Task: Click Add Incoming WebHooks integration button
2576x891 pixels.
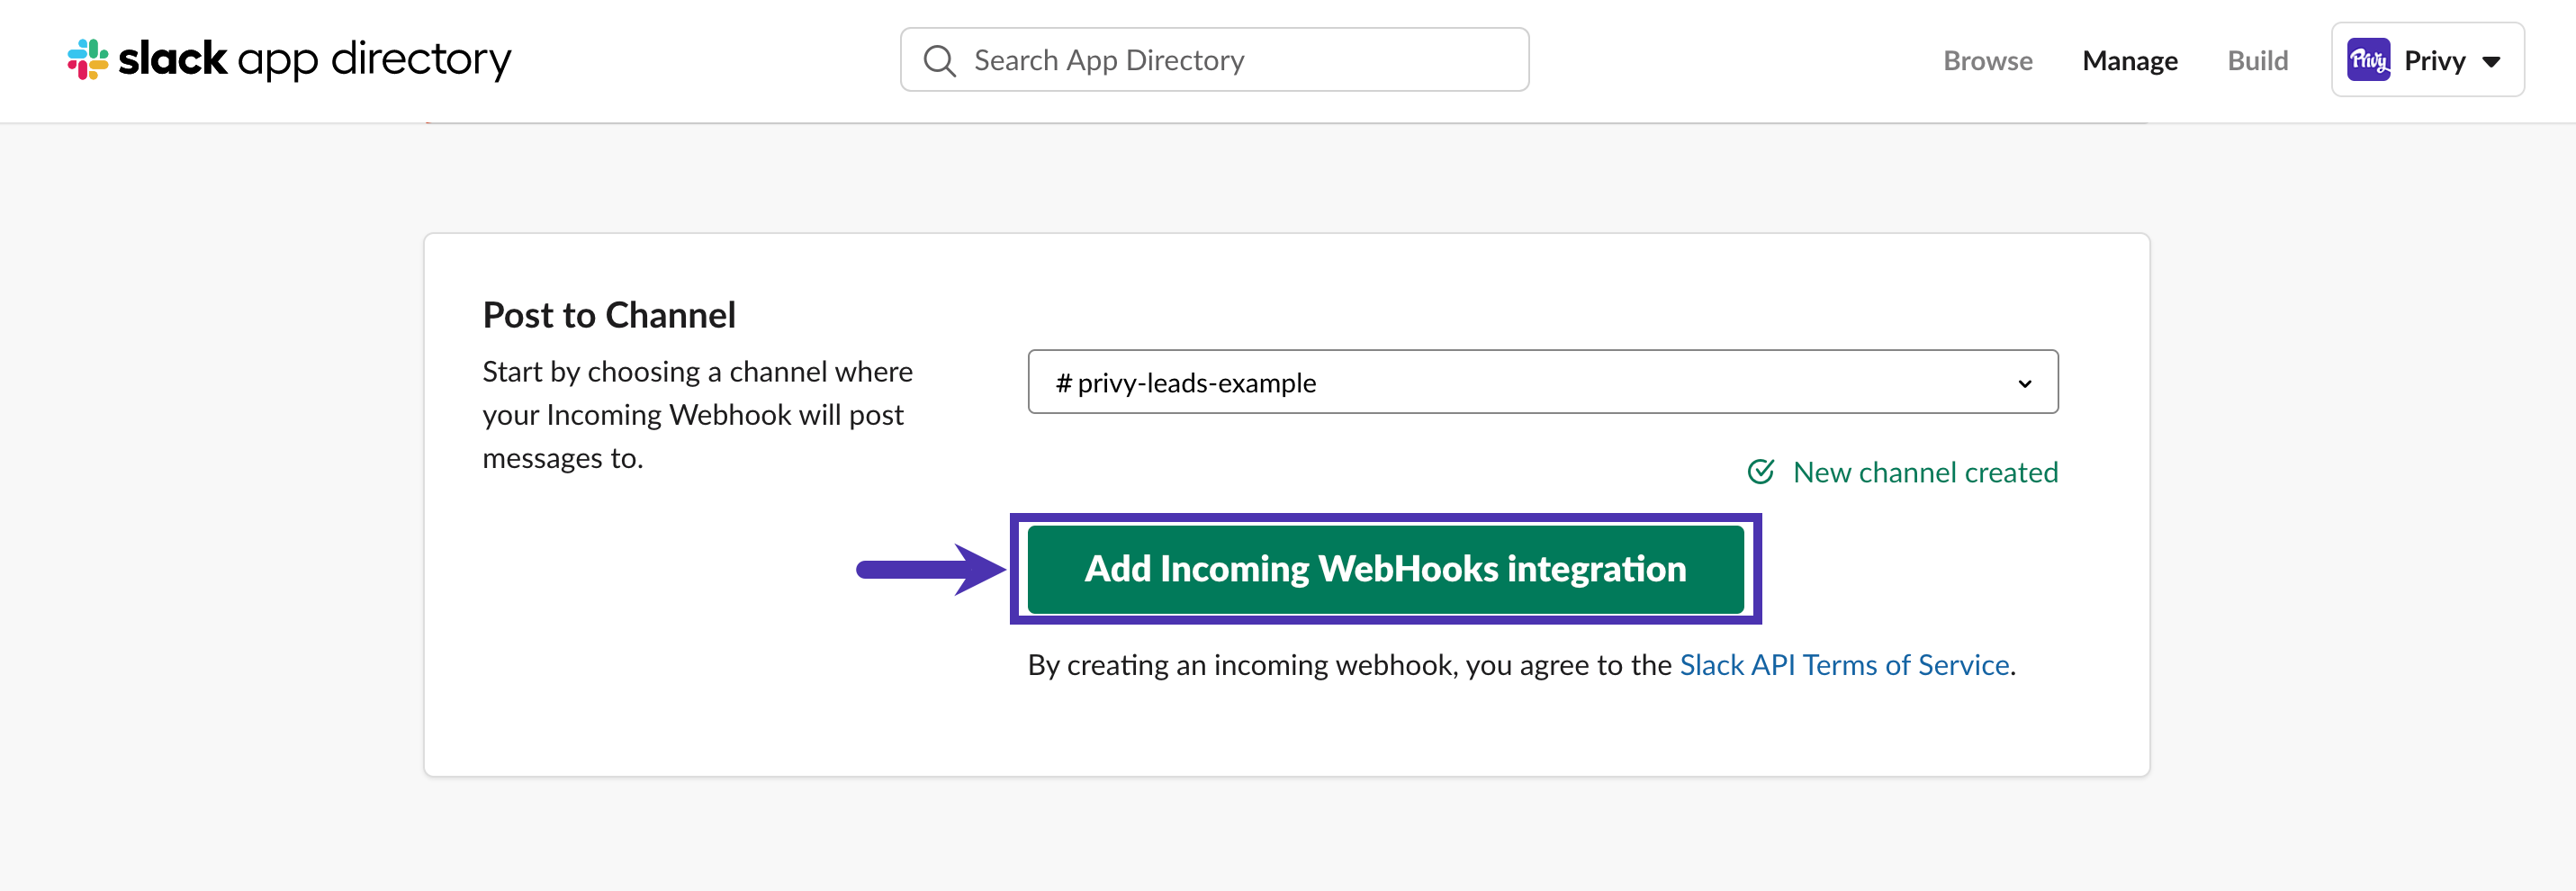Action: pyautogui.click(x=1385, y=569)
